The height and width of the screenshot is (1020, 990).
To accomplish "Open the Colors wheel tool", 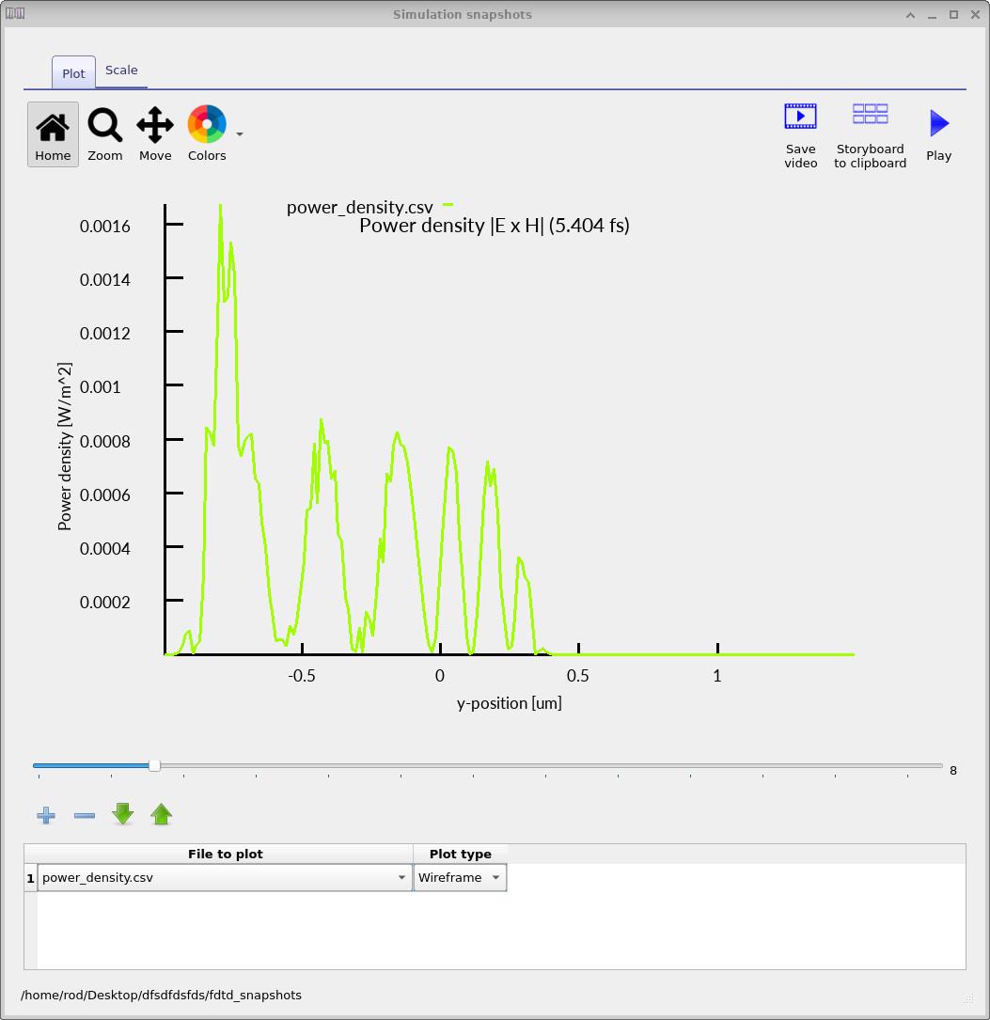I will pyautogui.click(x=207, y=134).
